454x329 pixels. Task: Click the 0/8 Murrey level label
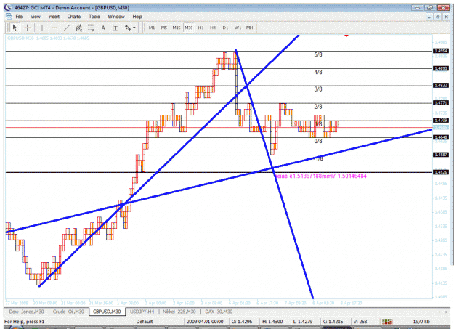(x=318, y=141)
